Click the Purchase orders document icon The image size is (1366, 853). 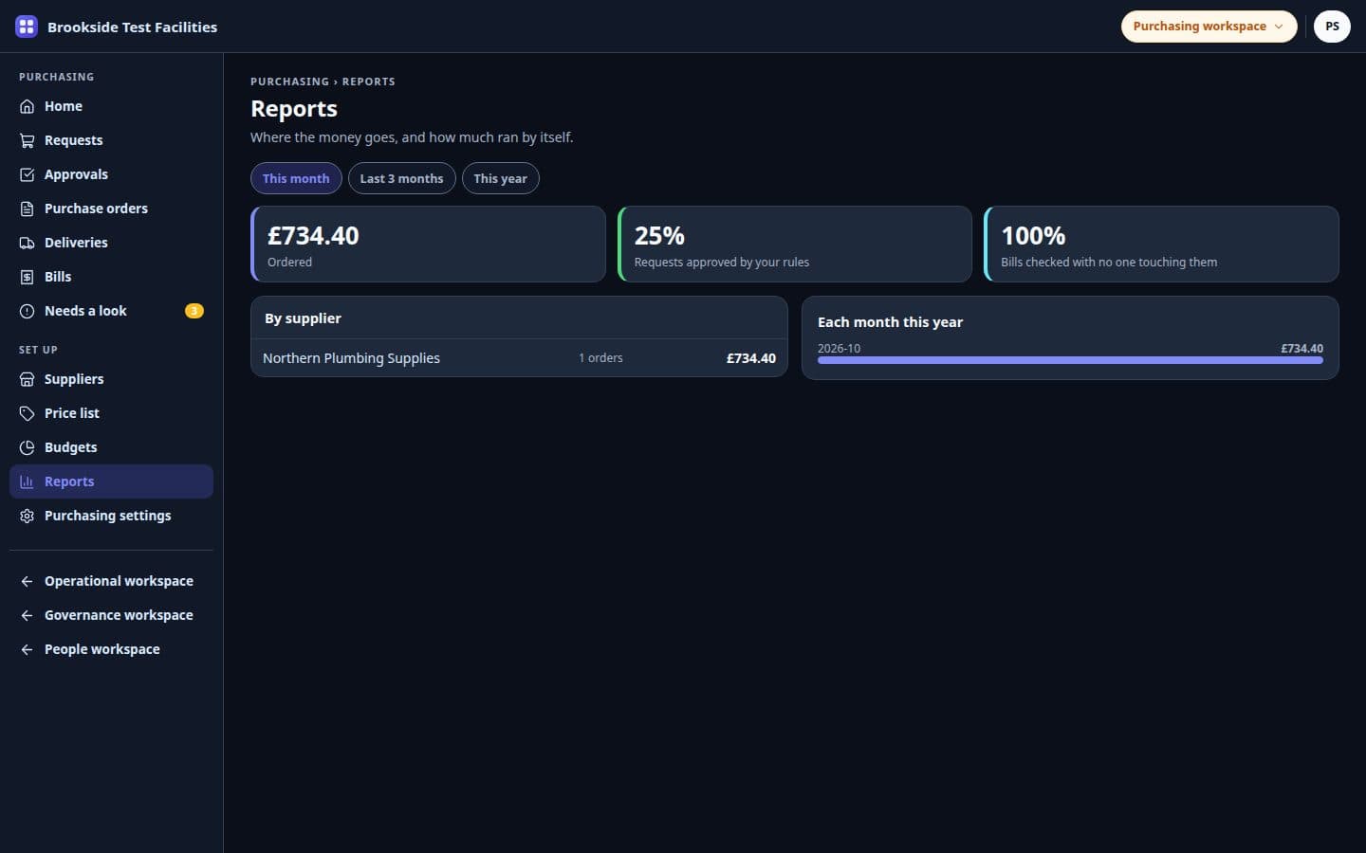(x=27, y=209)
